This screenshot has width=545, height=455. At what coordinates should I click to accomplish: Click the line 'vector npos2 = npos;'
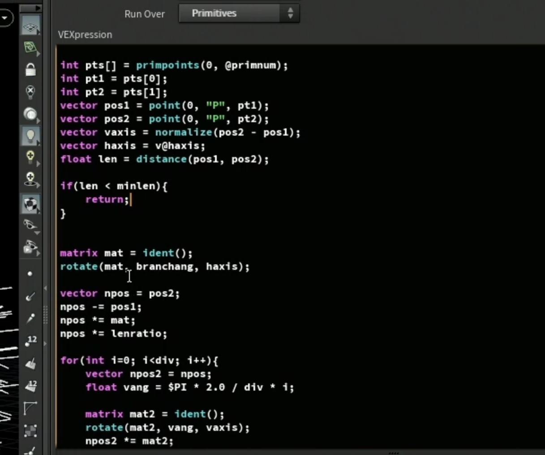[148, 374]
